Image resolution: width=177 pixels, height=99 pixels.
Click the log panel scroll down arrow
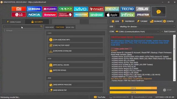[175, 80]
